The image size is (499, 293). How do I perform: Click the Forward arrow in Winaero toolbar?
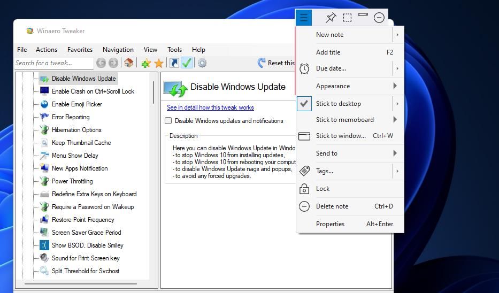pos(113,63)
